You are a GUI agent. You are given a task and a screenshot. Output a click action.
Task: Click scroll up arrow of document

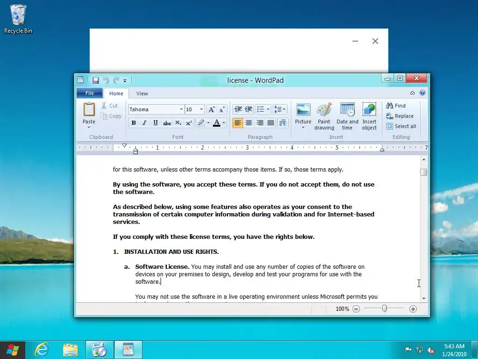(423, 160)
